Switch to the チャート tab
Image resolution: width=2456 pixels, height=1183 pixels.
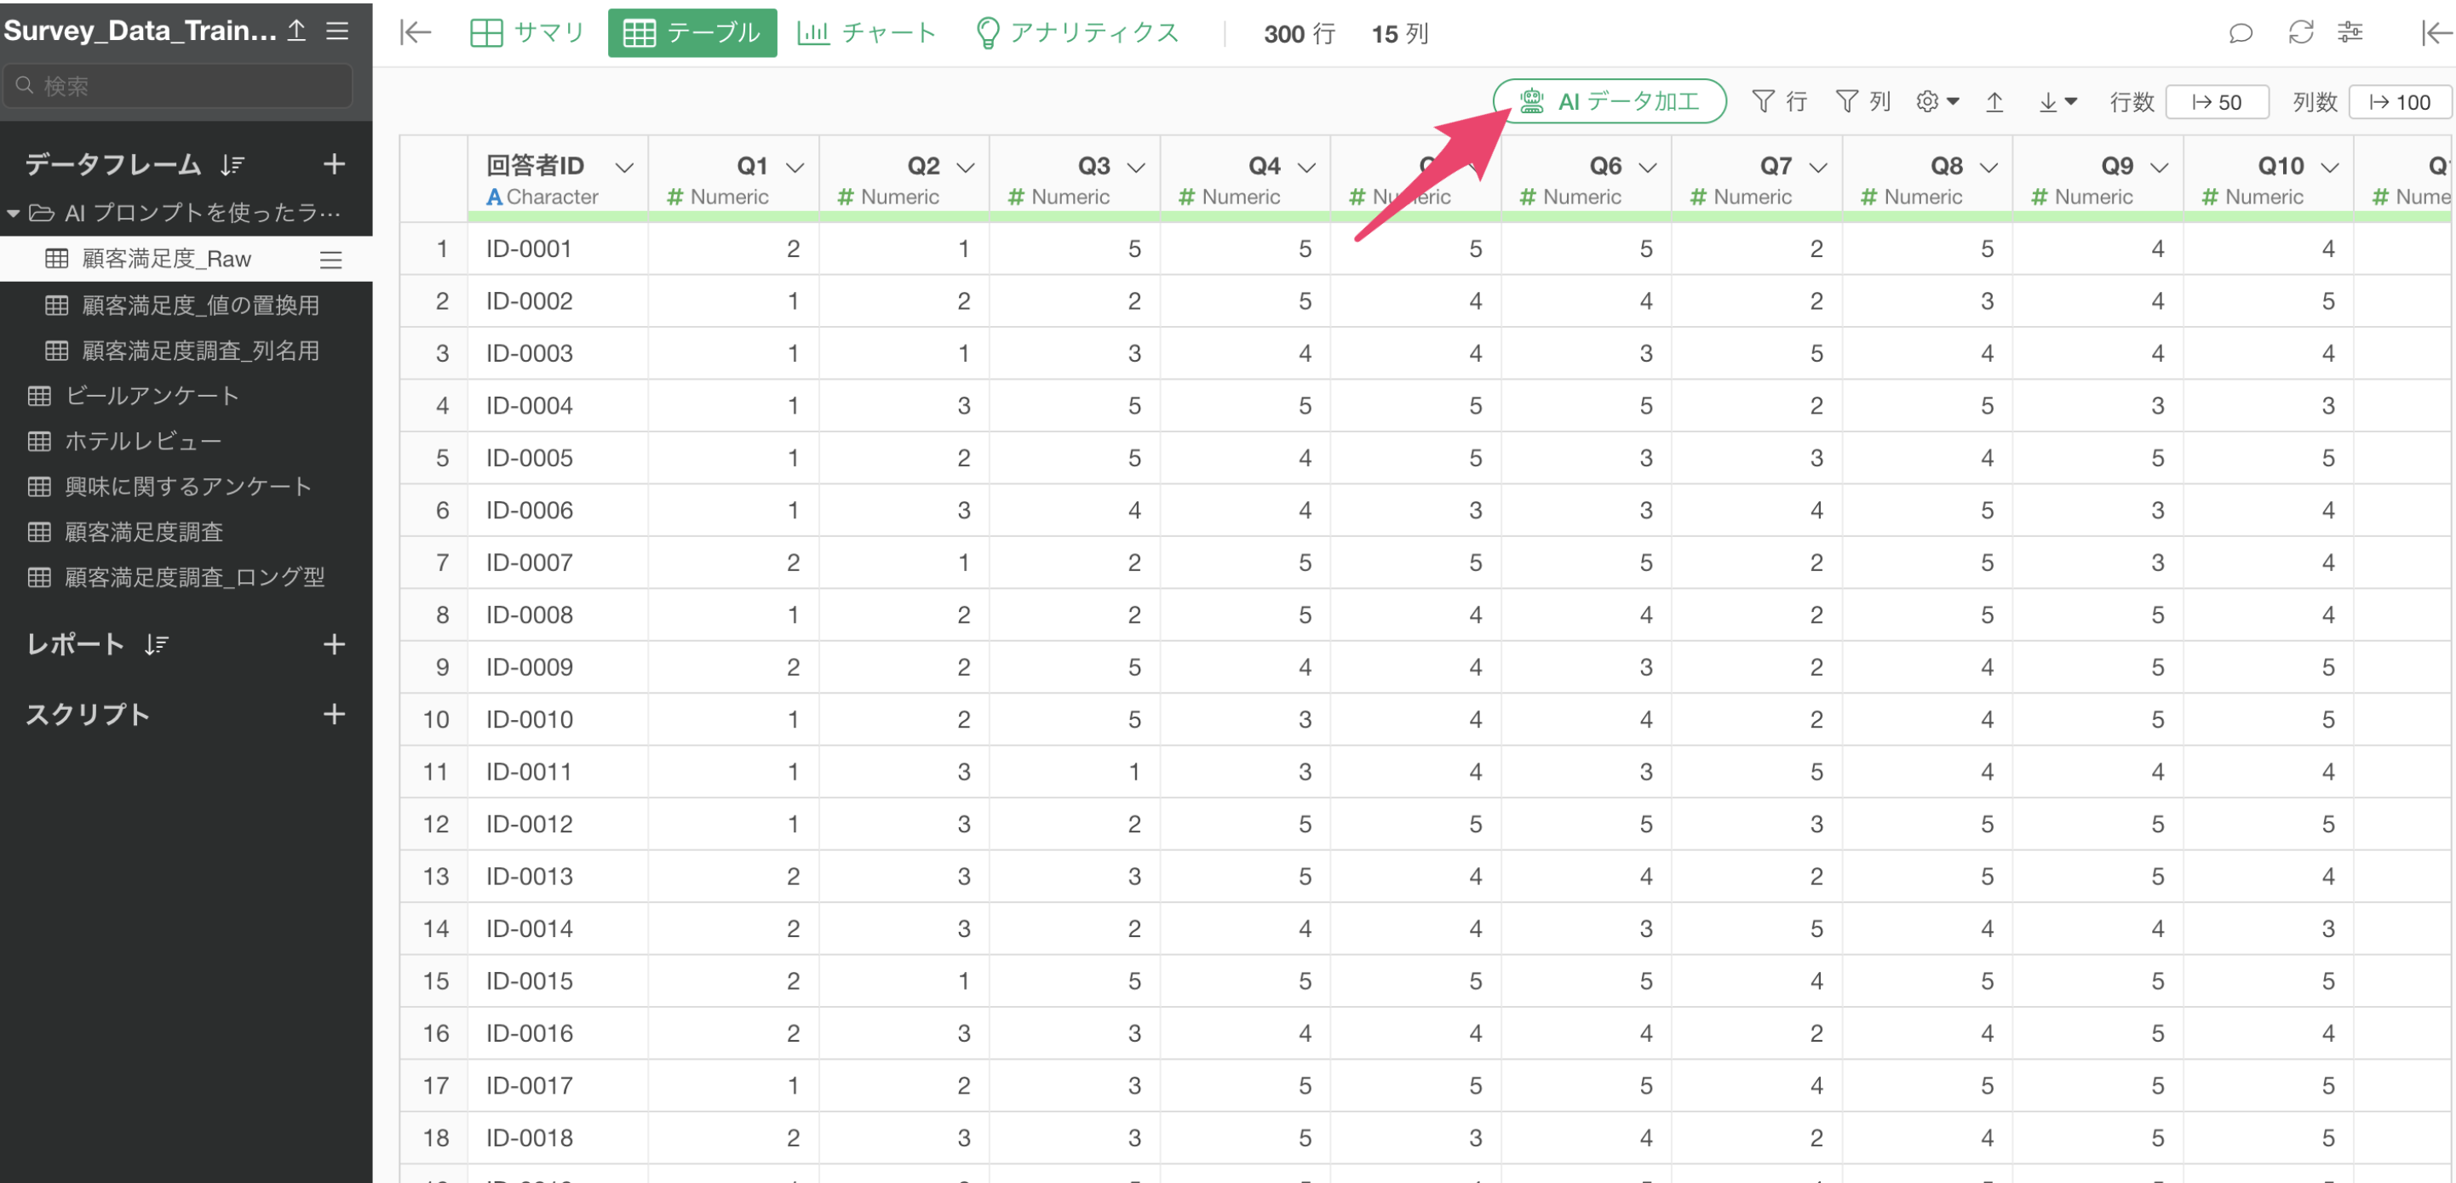point(866,33)
